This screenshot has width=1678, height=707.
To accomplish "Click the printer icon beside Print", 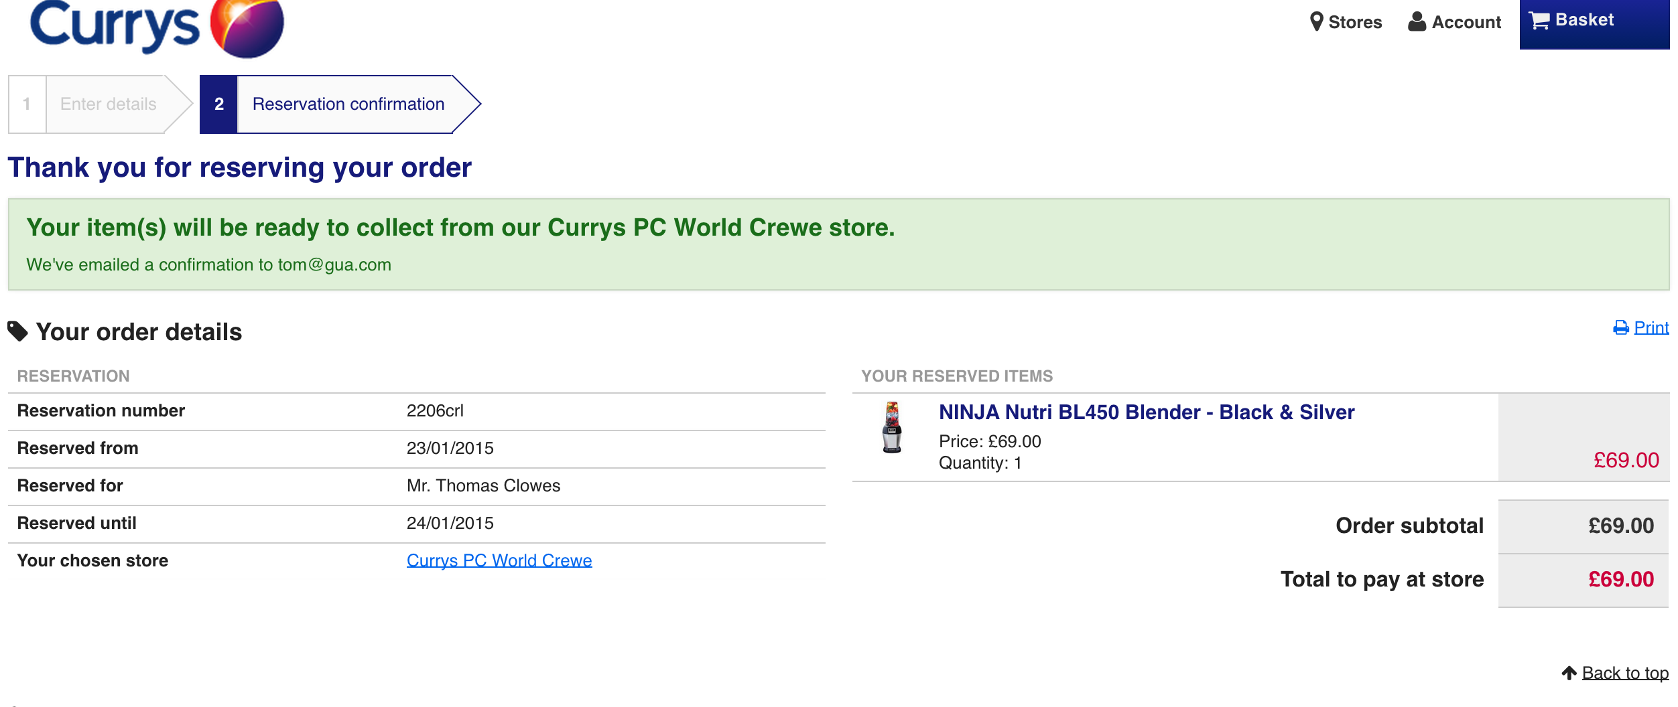I will tap(1621, 327).
